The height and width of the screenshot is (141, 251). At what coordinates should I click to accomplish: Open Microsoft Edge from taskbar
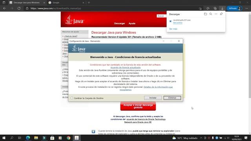[x=28, y=138]
